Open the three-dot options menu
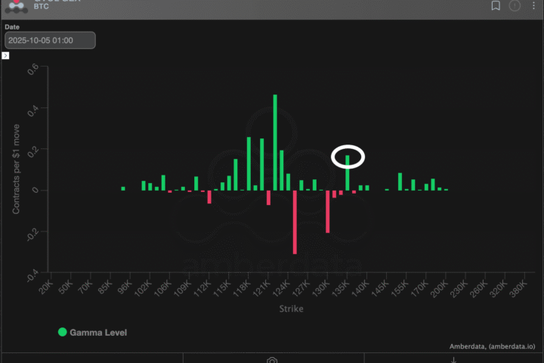This screenshot has height=363, width=544. pos(533,6)
